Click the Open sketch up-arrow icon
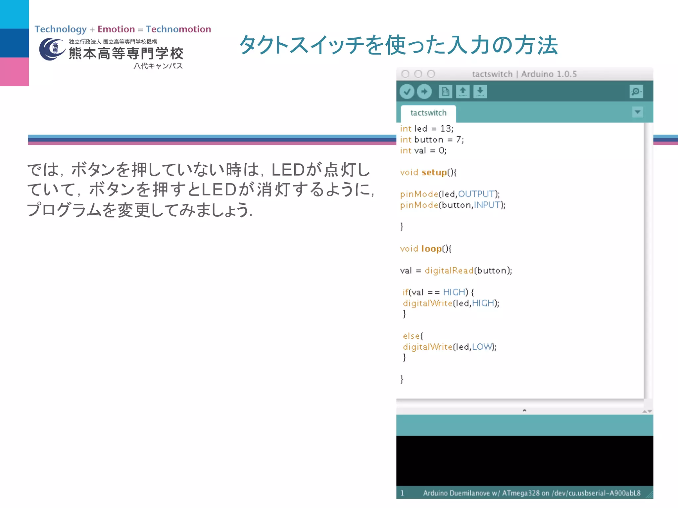 point(463,92)
